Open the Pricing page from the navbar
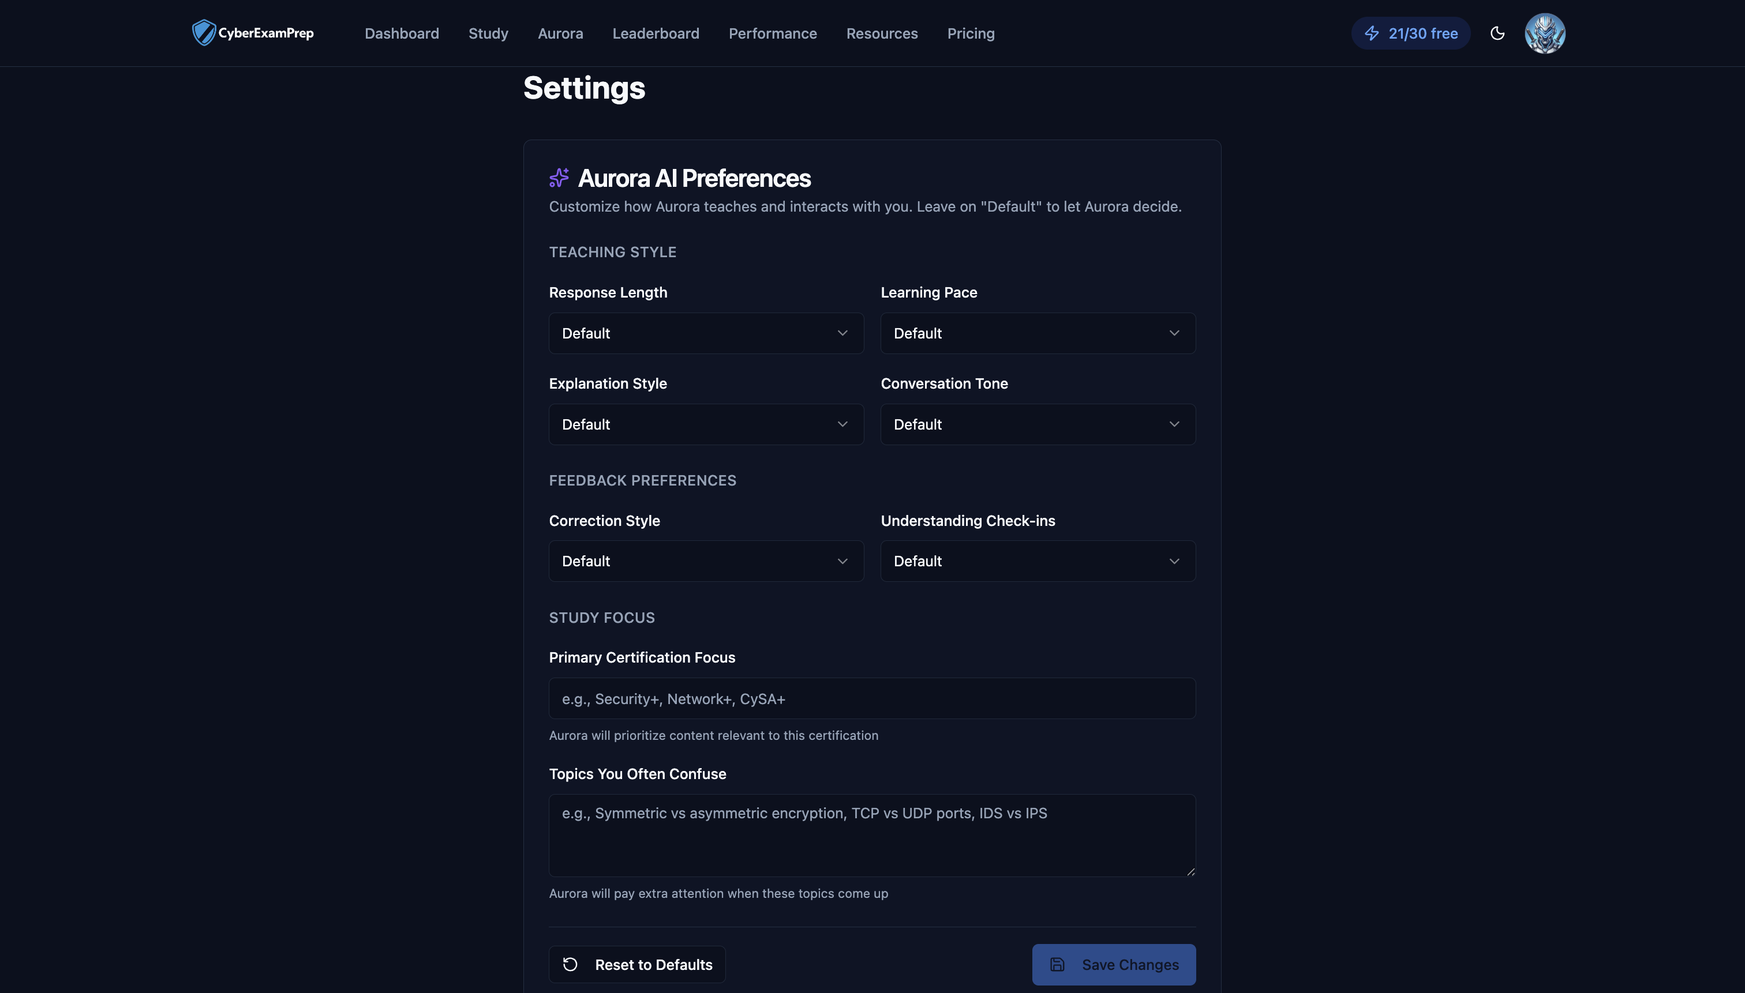 pyautogui.click(x=971, y=33)
